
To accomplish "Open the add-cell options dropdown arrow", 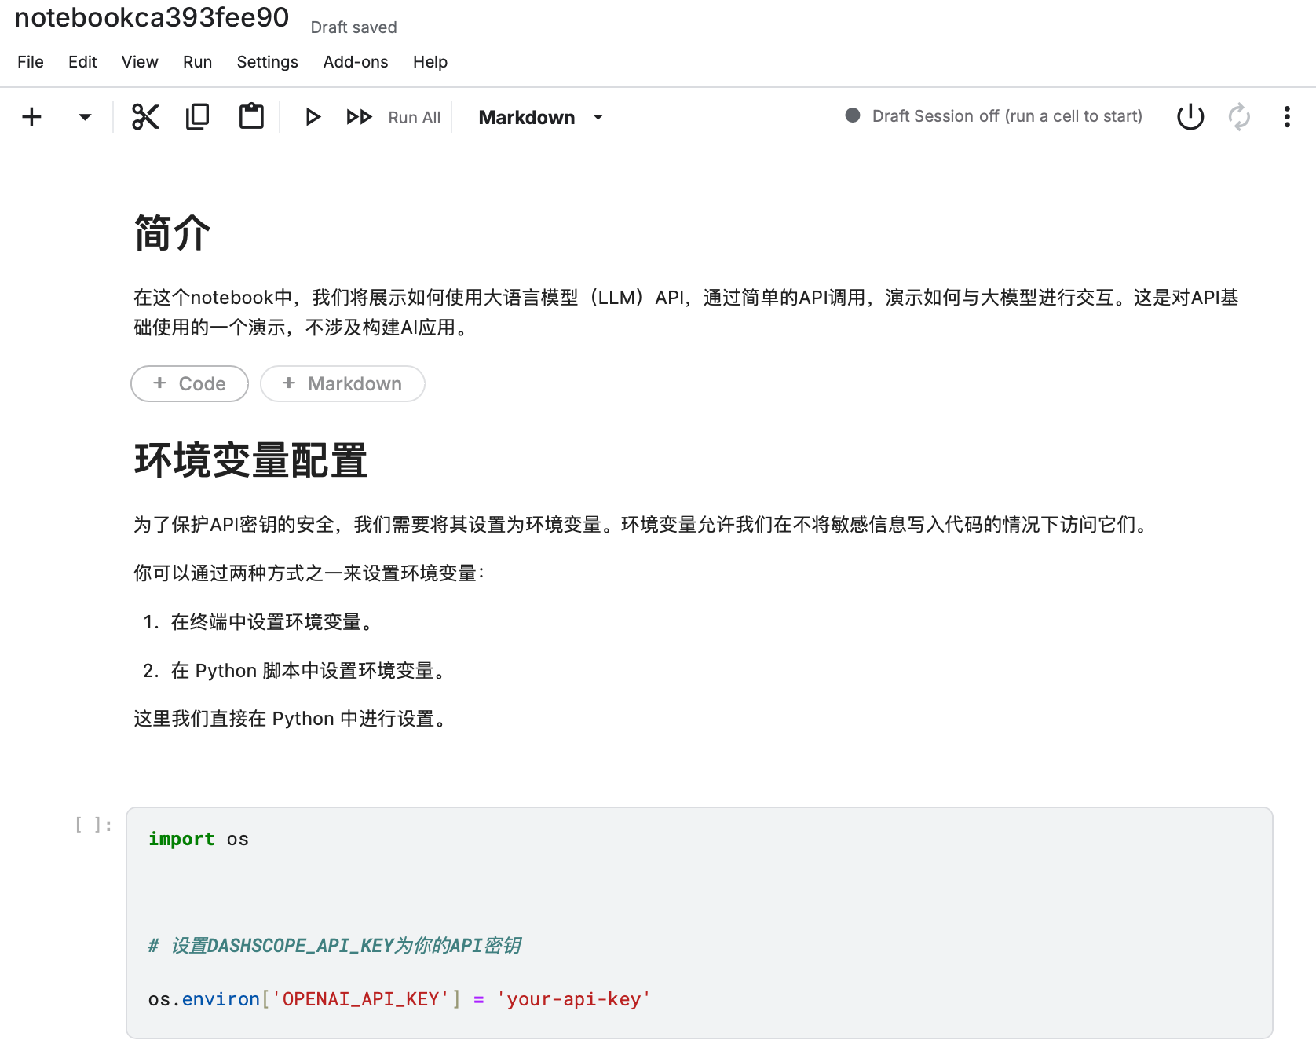I will click(x=85, y=117).
